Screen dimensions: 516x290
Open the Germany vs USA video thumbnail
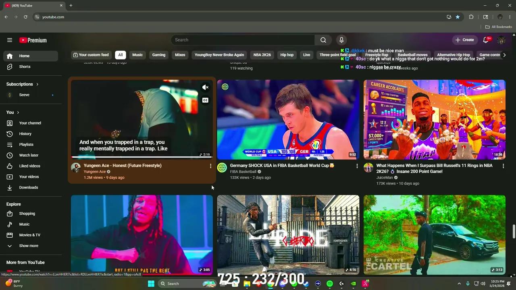click(288, 120)
